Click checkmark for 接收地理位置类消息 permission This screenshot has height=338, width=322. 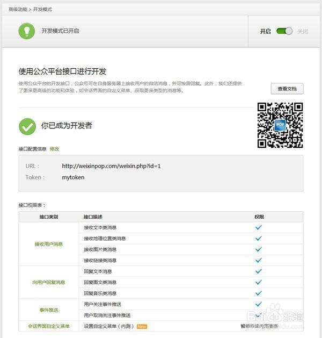pyautogui.click(x=259, y=238)
